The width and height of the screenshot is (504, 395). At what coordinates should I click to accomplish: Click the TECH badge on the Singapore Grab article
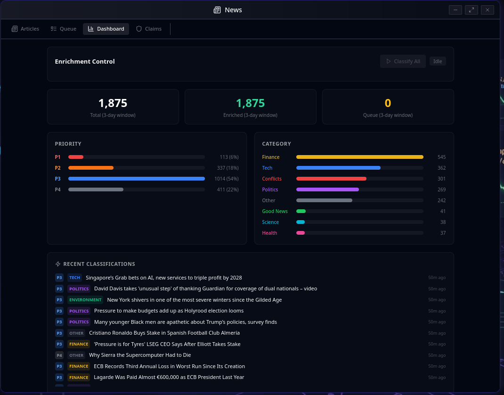pos(74,278)
